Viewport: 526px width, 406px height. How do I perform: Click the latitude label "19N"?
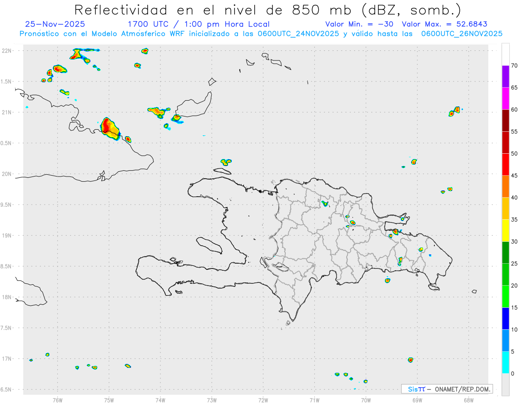pyautogui.click(x=6, y=235)
